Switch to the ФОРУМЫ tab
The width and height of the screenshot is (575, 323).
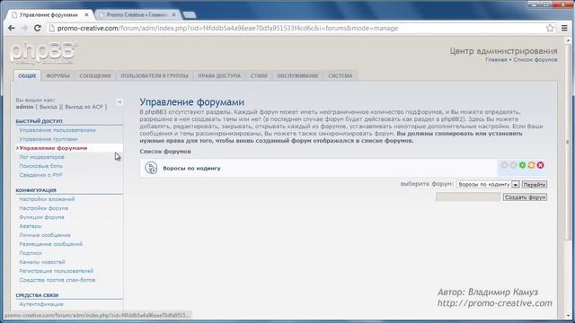(57, 75)
